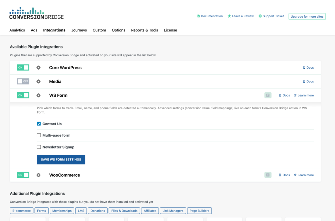Switch to the Analytics tab
Viewport: 335px width, 221px height.
point(17,30)
